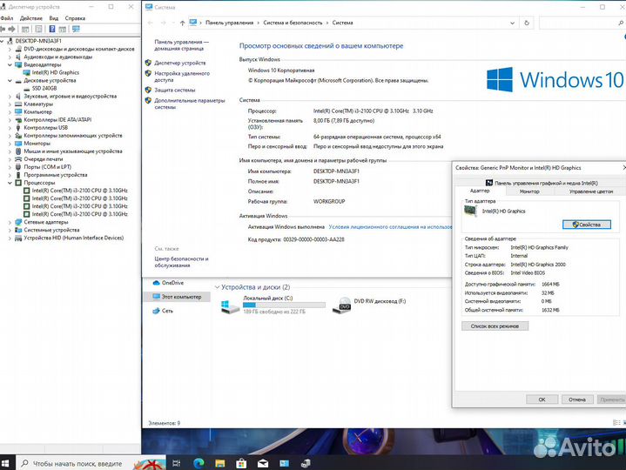626x470 pixels.
Task: Click Свойства button for adapter
Action: [x=587, y=225]
